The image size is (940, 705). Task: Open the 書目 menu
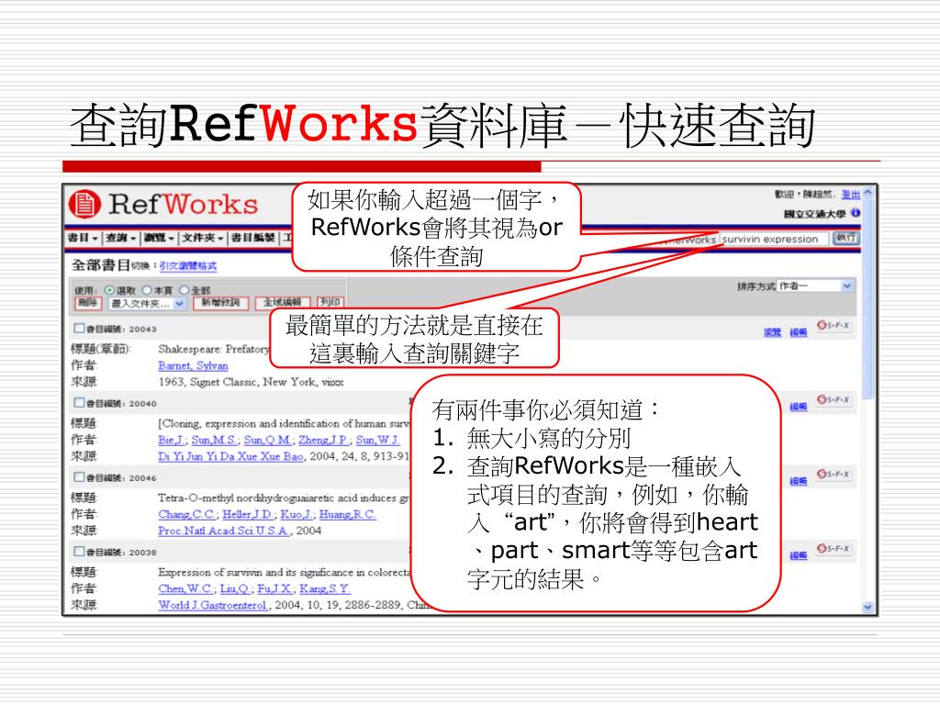(83, 238)
